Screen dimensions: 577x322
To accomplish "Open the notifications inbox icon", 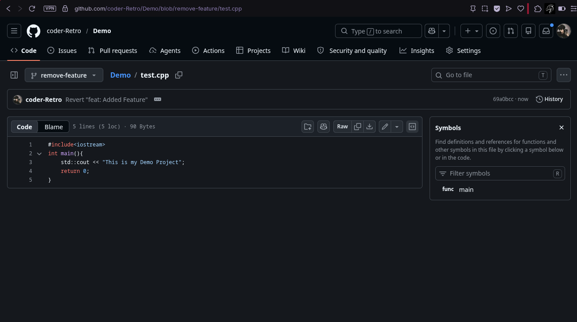I will (x=546, y=31).
